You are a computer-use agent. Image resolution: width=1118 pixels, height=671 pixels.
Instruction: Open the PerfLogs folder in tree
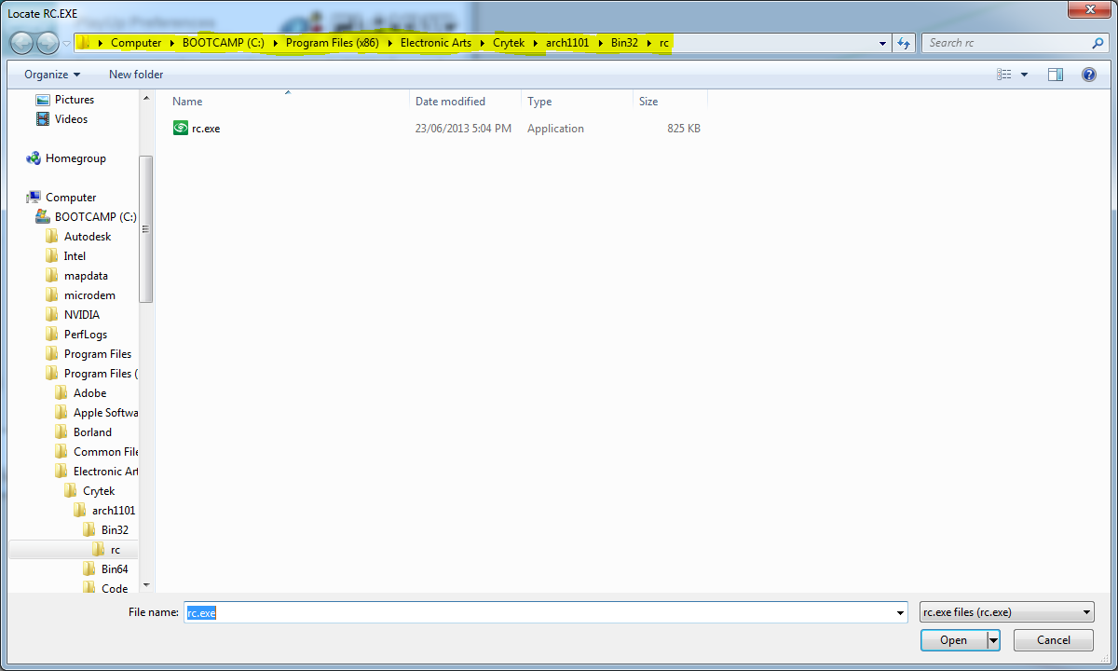pos(86,335)
